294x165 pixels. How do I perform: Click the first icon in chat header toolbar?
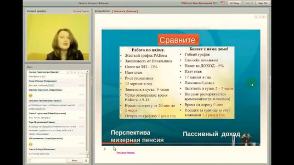pos(68,72)
